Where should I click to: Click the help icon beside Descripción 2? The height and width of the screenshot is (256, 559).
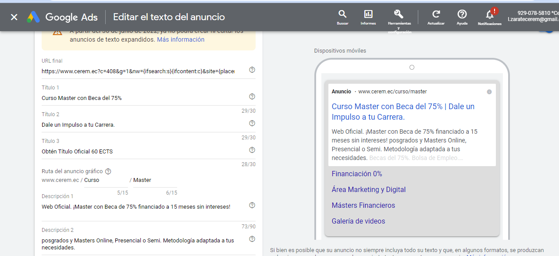click(252, 239)
